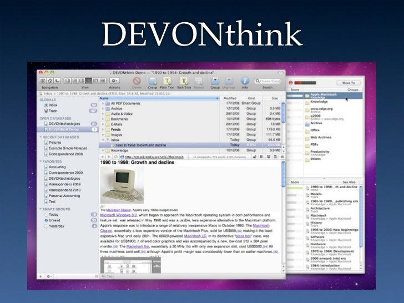Follow the pizza box link
Image resolution: width=404 pixels, height=303 pixels.
coord(243,236)
